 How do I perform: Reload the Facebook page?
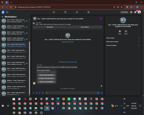(11, 7)
